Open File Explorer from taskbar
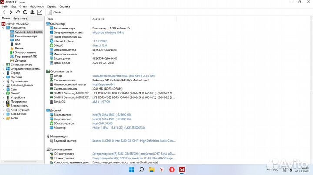Viewport: 313px width, 175px height. (x=152, y=170)
